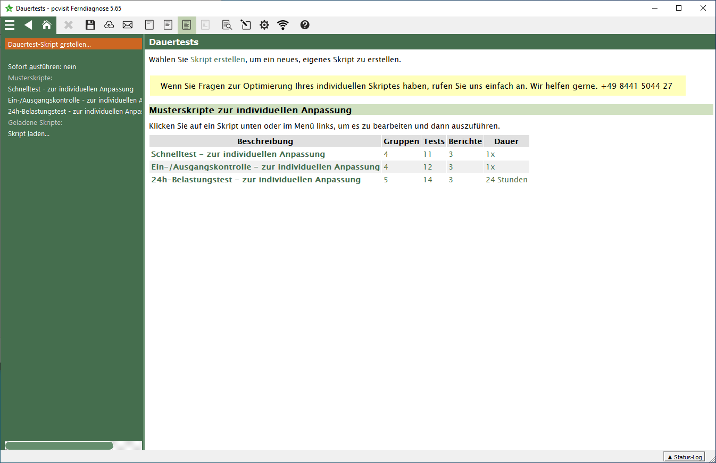Open the hamburger main menu

10,25
